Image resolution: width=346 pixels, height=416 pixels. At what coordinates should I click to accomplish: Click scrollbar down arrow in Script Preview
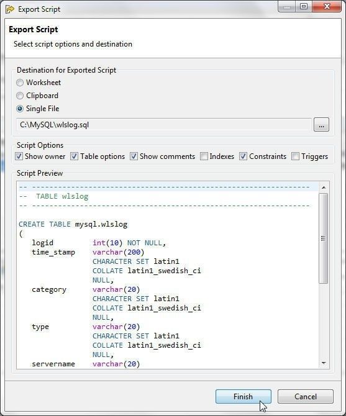324,363
